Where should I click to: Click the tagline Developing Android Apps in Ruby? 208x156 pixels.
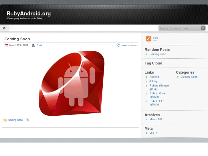tap(25, 18)
